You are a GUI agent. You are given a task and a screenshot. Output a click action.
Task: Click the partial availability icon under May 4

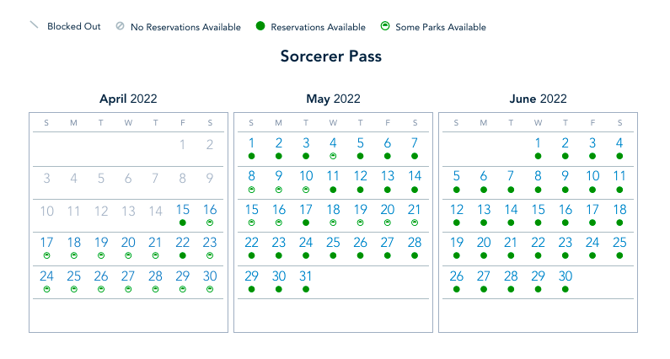[x=333, y=156]
